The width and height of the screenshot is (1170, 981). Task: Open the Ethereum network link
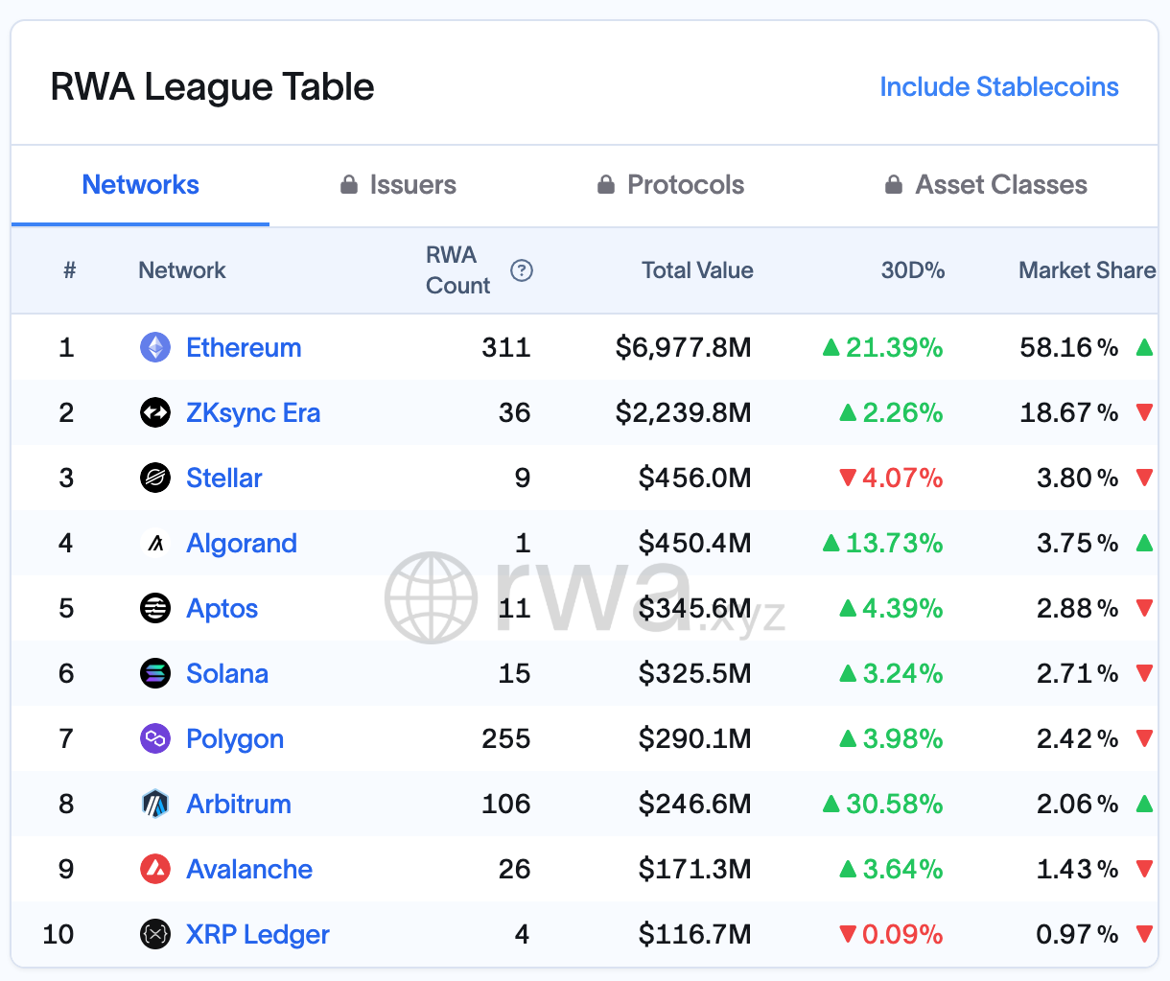(x=244, y=347)
